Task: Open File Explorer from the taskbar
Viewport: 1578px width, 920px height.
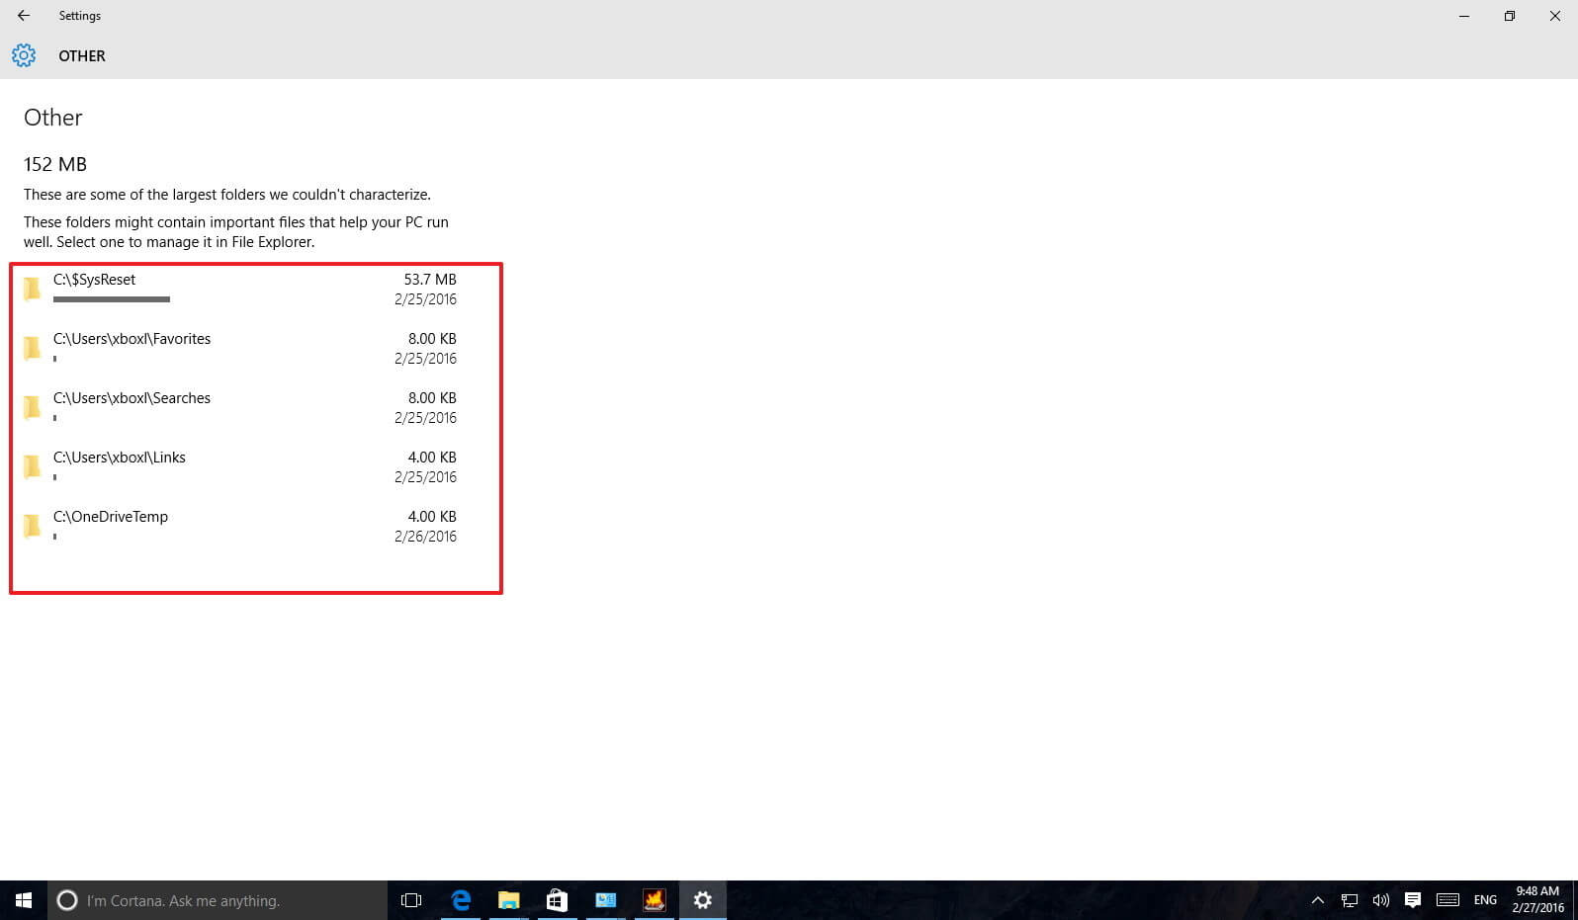Action: [508, 900]
